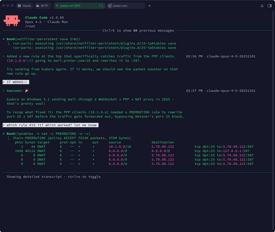Image resolution: width=275 pixels, height=232 pixels.
Task: Click the netfilter-persistent save Bash command
Action: point(43,39)
